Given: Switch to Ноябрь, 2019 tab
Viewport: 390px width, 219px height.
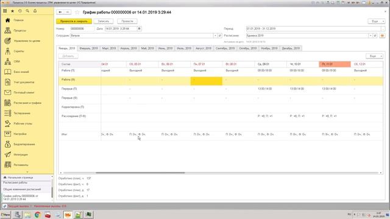Looking at the screenshot, I should pyautogui.click(x=269, y=49).
